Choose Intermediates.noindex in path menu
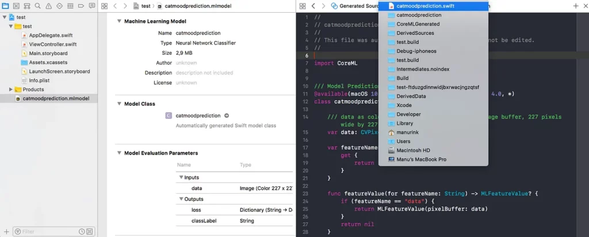 click(x=433, y=69)
